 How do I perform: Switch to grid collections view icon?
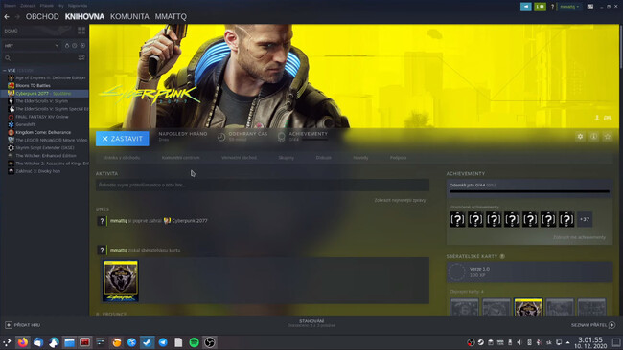point(81,31)
